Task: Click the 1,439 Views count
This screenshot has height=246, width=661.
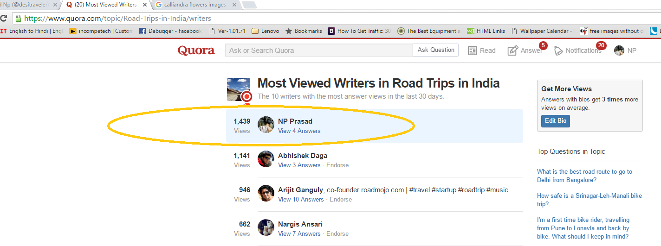Action: click(x=242, y=126)
